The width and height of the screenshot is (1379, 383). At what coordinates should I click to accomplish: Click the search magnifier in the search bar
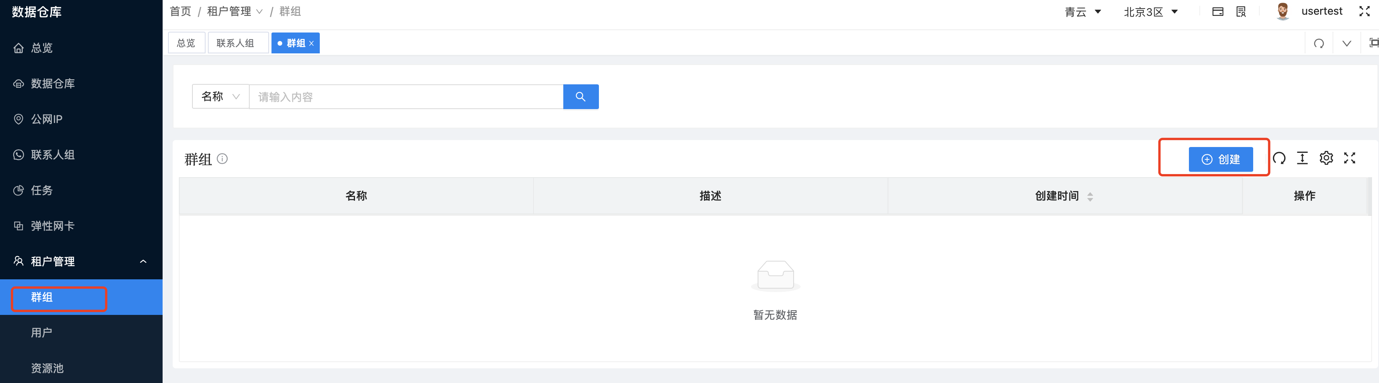point(581,96)
